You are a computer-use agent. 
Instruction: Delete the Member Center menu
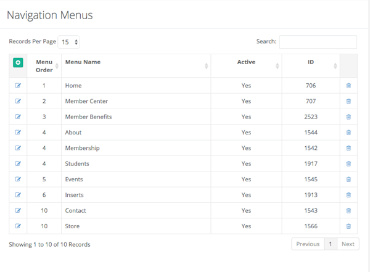pos(348,101)
